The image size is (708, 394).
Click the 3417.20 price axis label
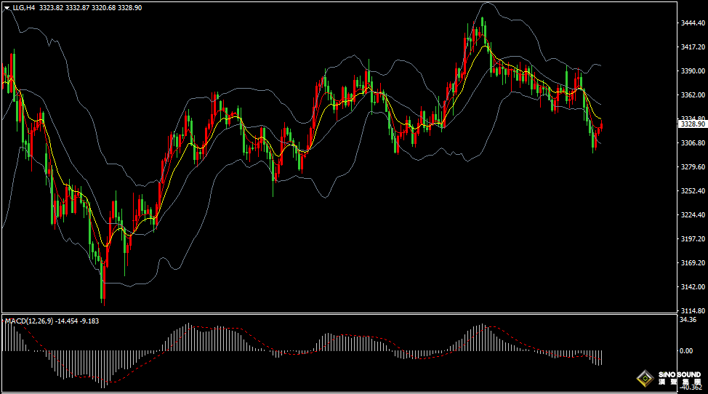tap(693, 47)
